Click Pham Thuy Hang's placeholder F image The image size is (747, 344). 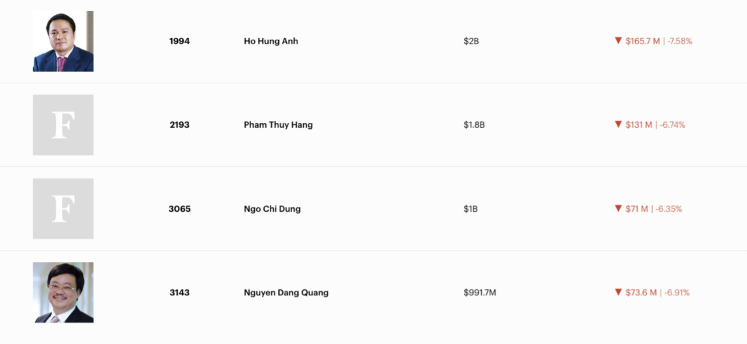(63, 125)
